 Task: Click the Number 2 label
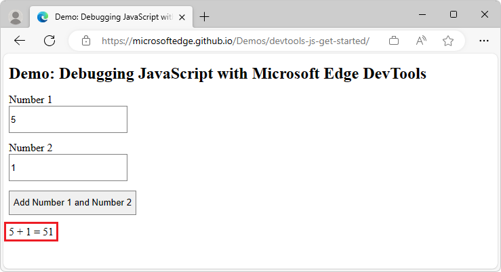tap(31, 148)
